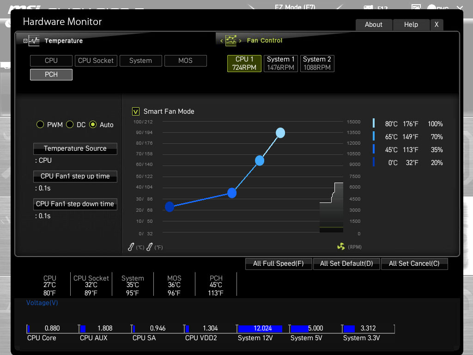This screenshot has height=355, width=473.
Task: Click the CPU AUX 1.808 voltage bar
Action: (105, 329)
